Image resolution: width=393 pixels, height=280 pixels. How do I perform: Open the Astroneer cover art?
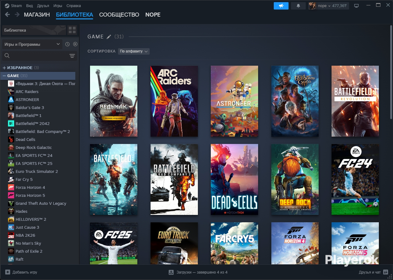tap(234, 101)
